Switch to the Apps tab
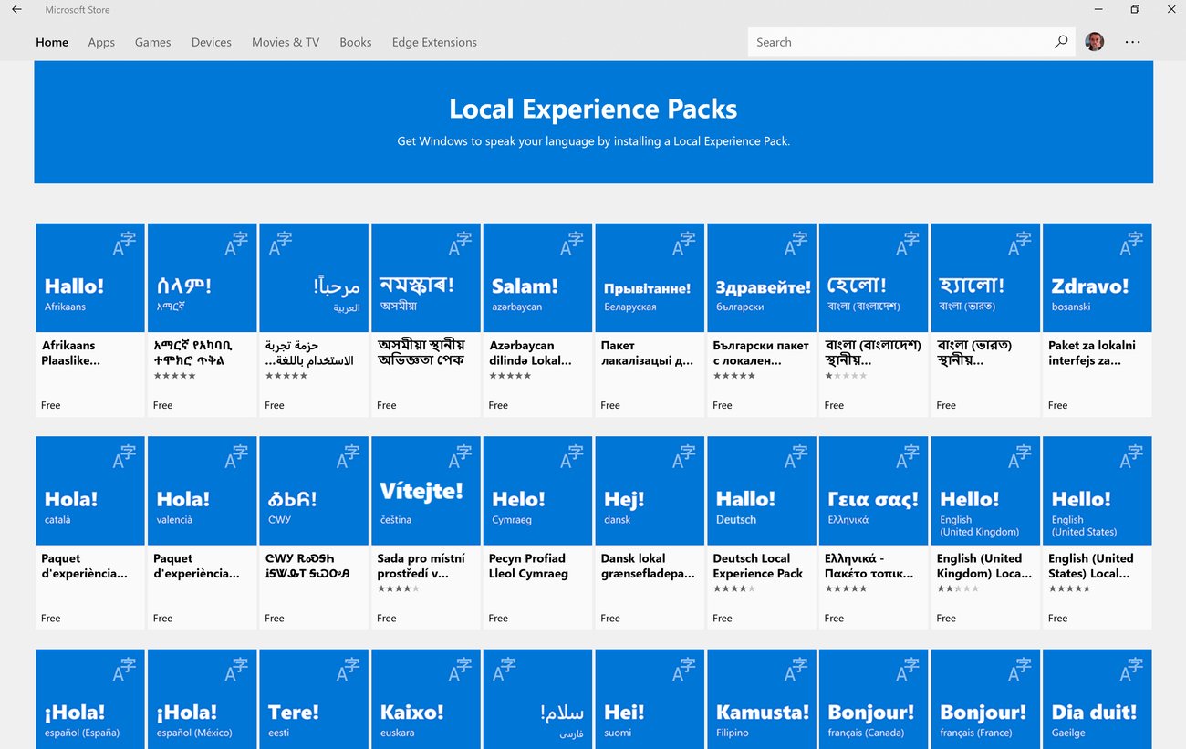Viewport: 1186px width, 749px height. coord(101,42)
